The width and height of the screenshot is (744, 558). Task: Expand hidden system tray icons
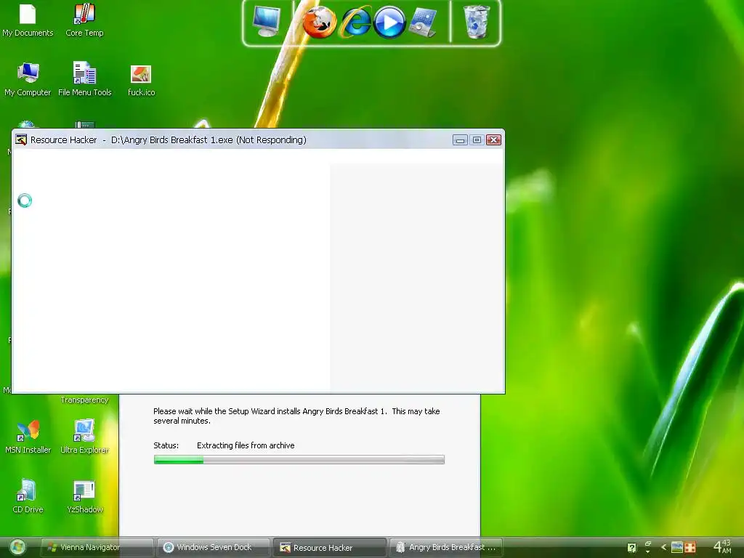[x=664, y=547]
